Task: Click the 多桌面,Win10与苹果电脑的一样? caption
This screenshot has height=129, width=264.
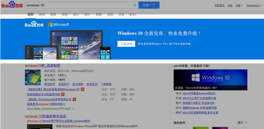Action: 196,88
